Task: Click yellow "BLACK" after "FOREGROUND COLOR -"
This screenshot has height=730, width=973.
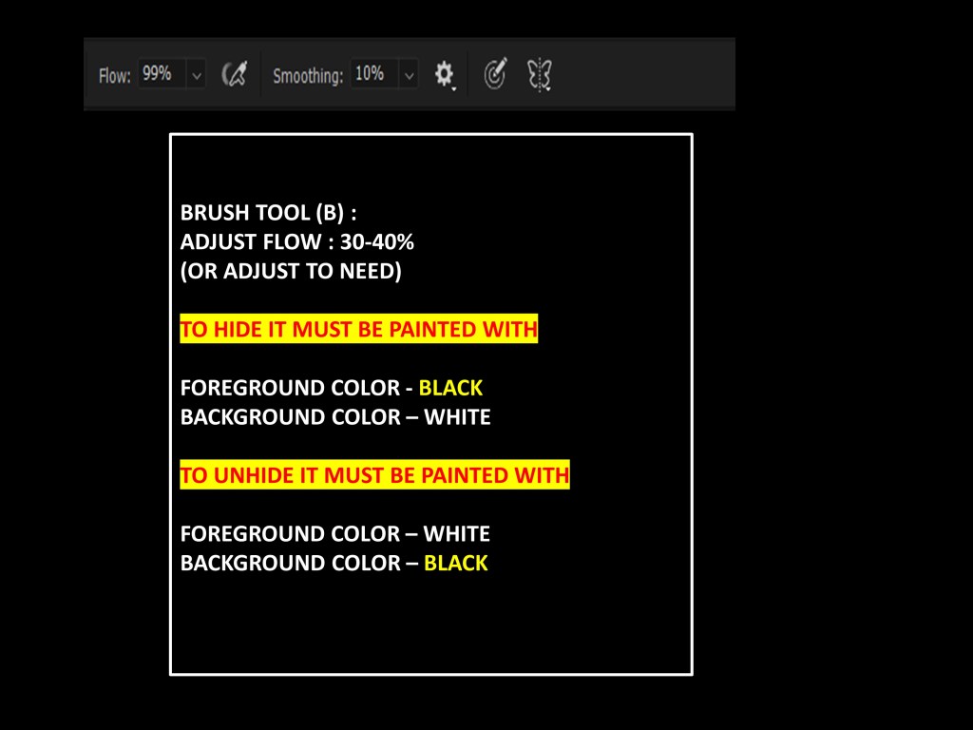Action: tap(450, 388)
